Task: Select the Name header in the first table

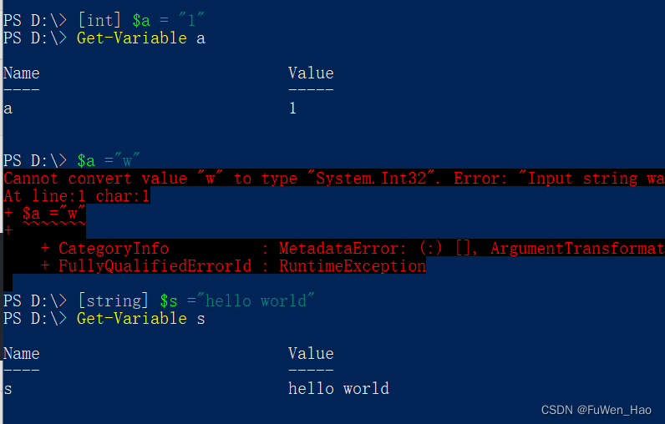Action: [x=21, y=73]
